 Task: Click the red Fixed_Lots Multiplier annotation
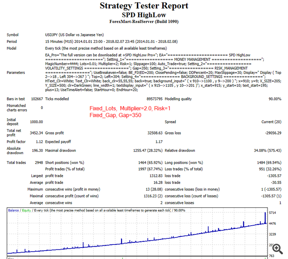point(130,108)
